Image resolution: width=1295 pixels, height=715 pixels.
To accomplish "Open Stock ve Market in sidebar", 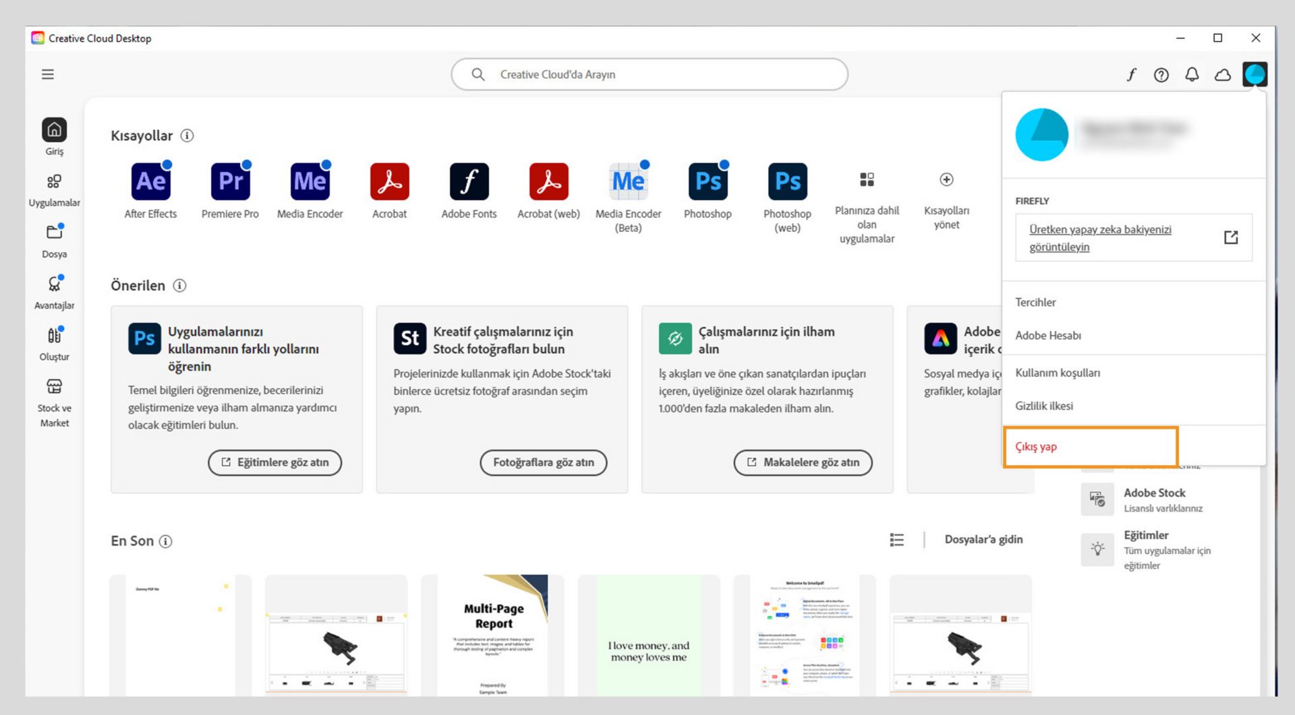I will click(55, 402).
